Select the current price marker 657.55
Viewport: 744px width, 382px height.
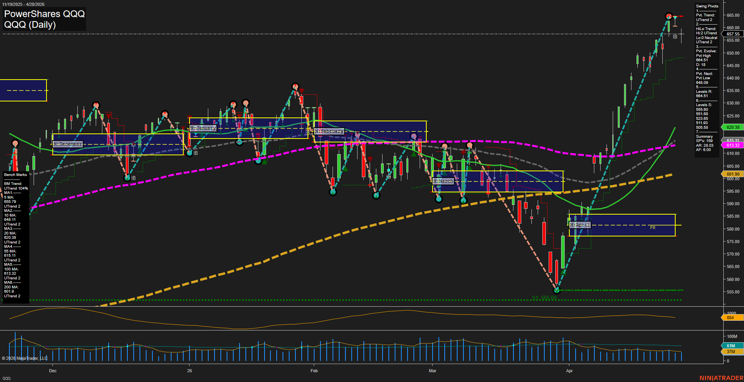click(x=730, y=34)
